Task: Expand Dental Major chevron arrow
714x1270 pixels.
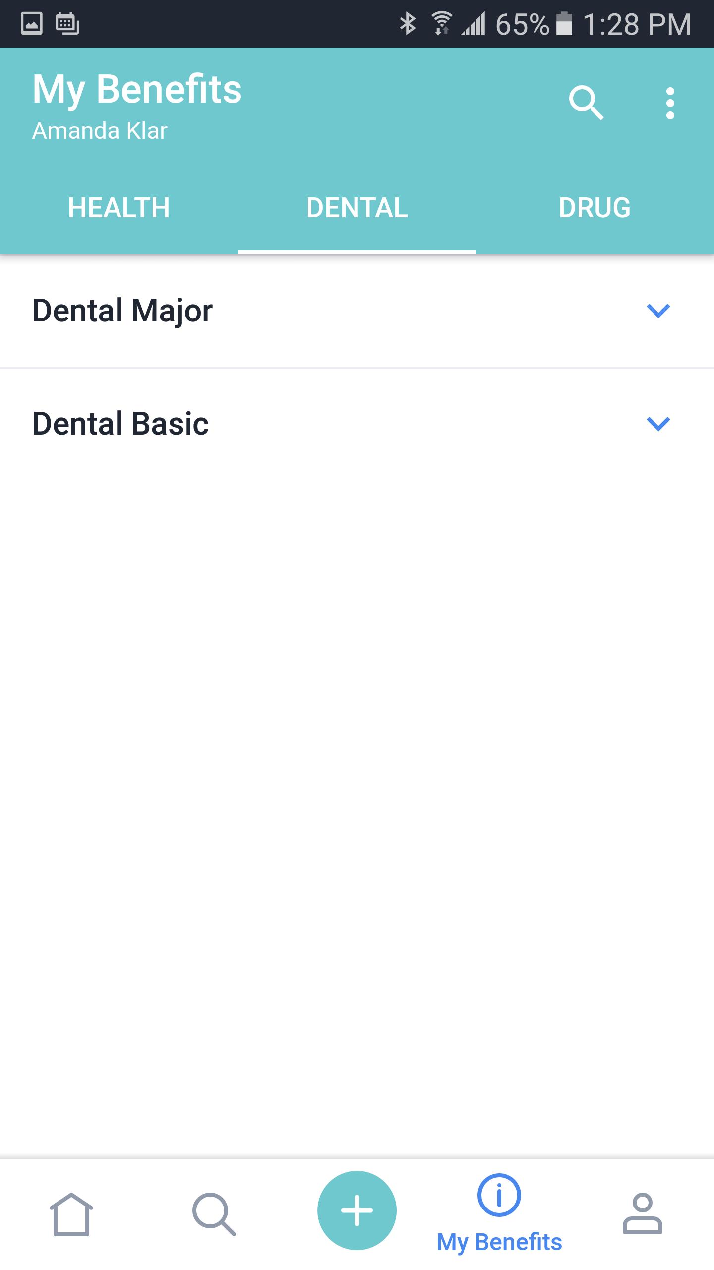Action: [658, 311]
